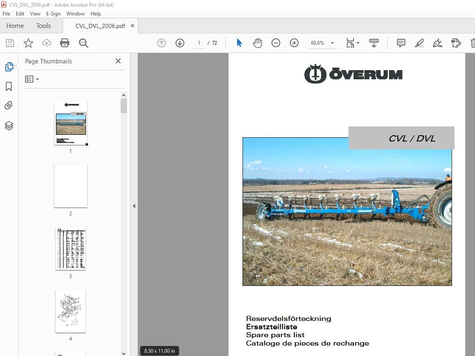The image size is (475, 356).
Task: Activate the Hand pan tool
Action: pyautogui.click(x=258, y=43)
